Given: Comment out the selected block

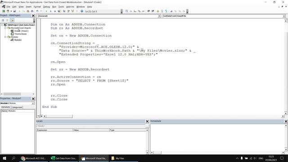Looking at the screenshot, I should click(x=162, y=11).
